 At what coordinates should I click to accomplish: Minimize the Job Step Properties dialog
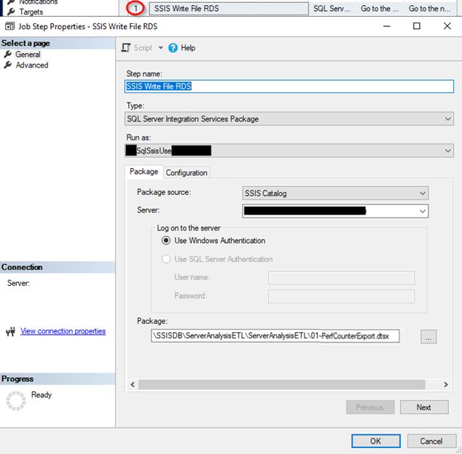point(386,26)
